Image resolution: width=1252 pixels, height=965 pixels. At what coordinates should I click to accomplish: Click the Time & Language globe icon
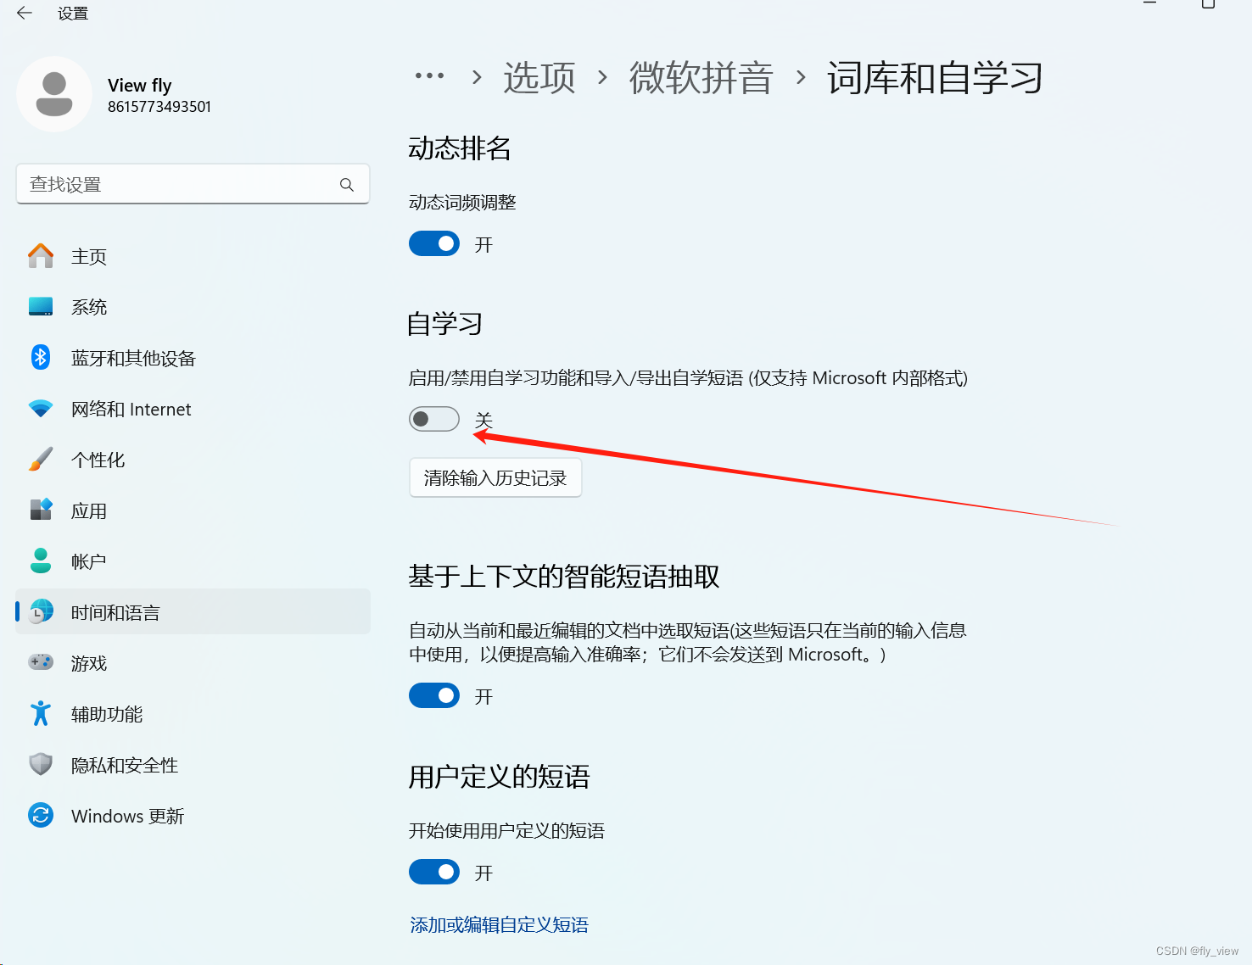coord(41,612)
